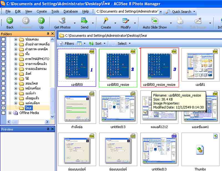This screenshot has height=171, width=222.
Task: Close the Folders panel
Action: point(52,34)
